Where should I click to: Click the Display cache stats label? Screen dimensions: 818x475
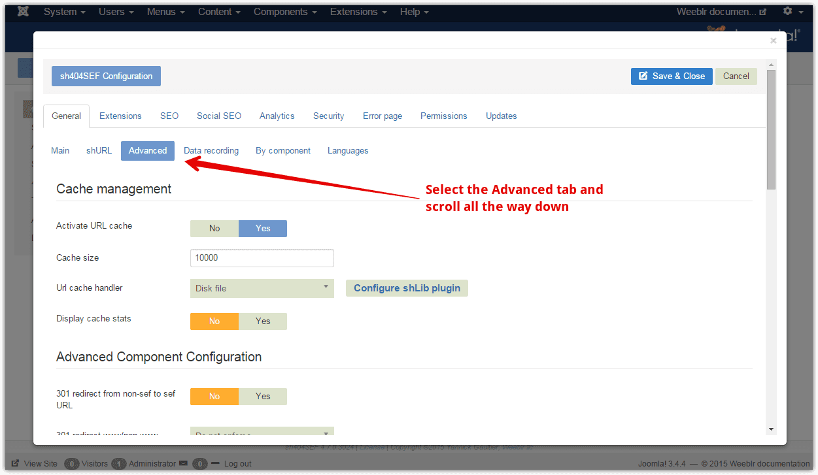point(94,318)
